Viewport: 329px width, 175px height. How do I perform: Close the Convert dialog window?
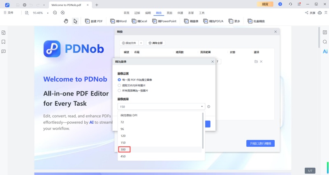pyautogui.click(x=276, y=32)
